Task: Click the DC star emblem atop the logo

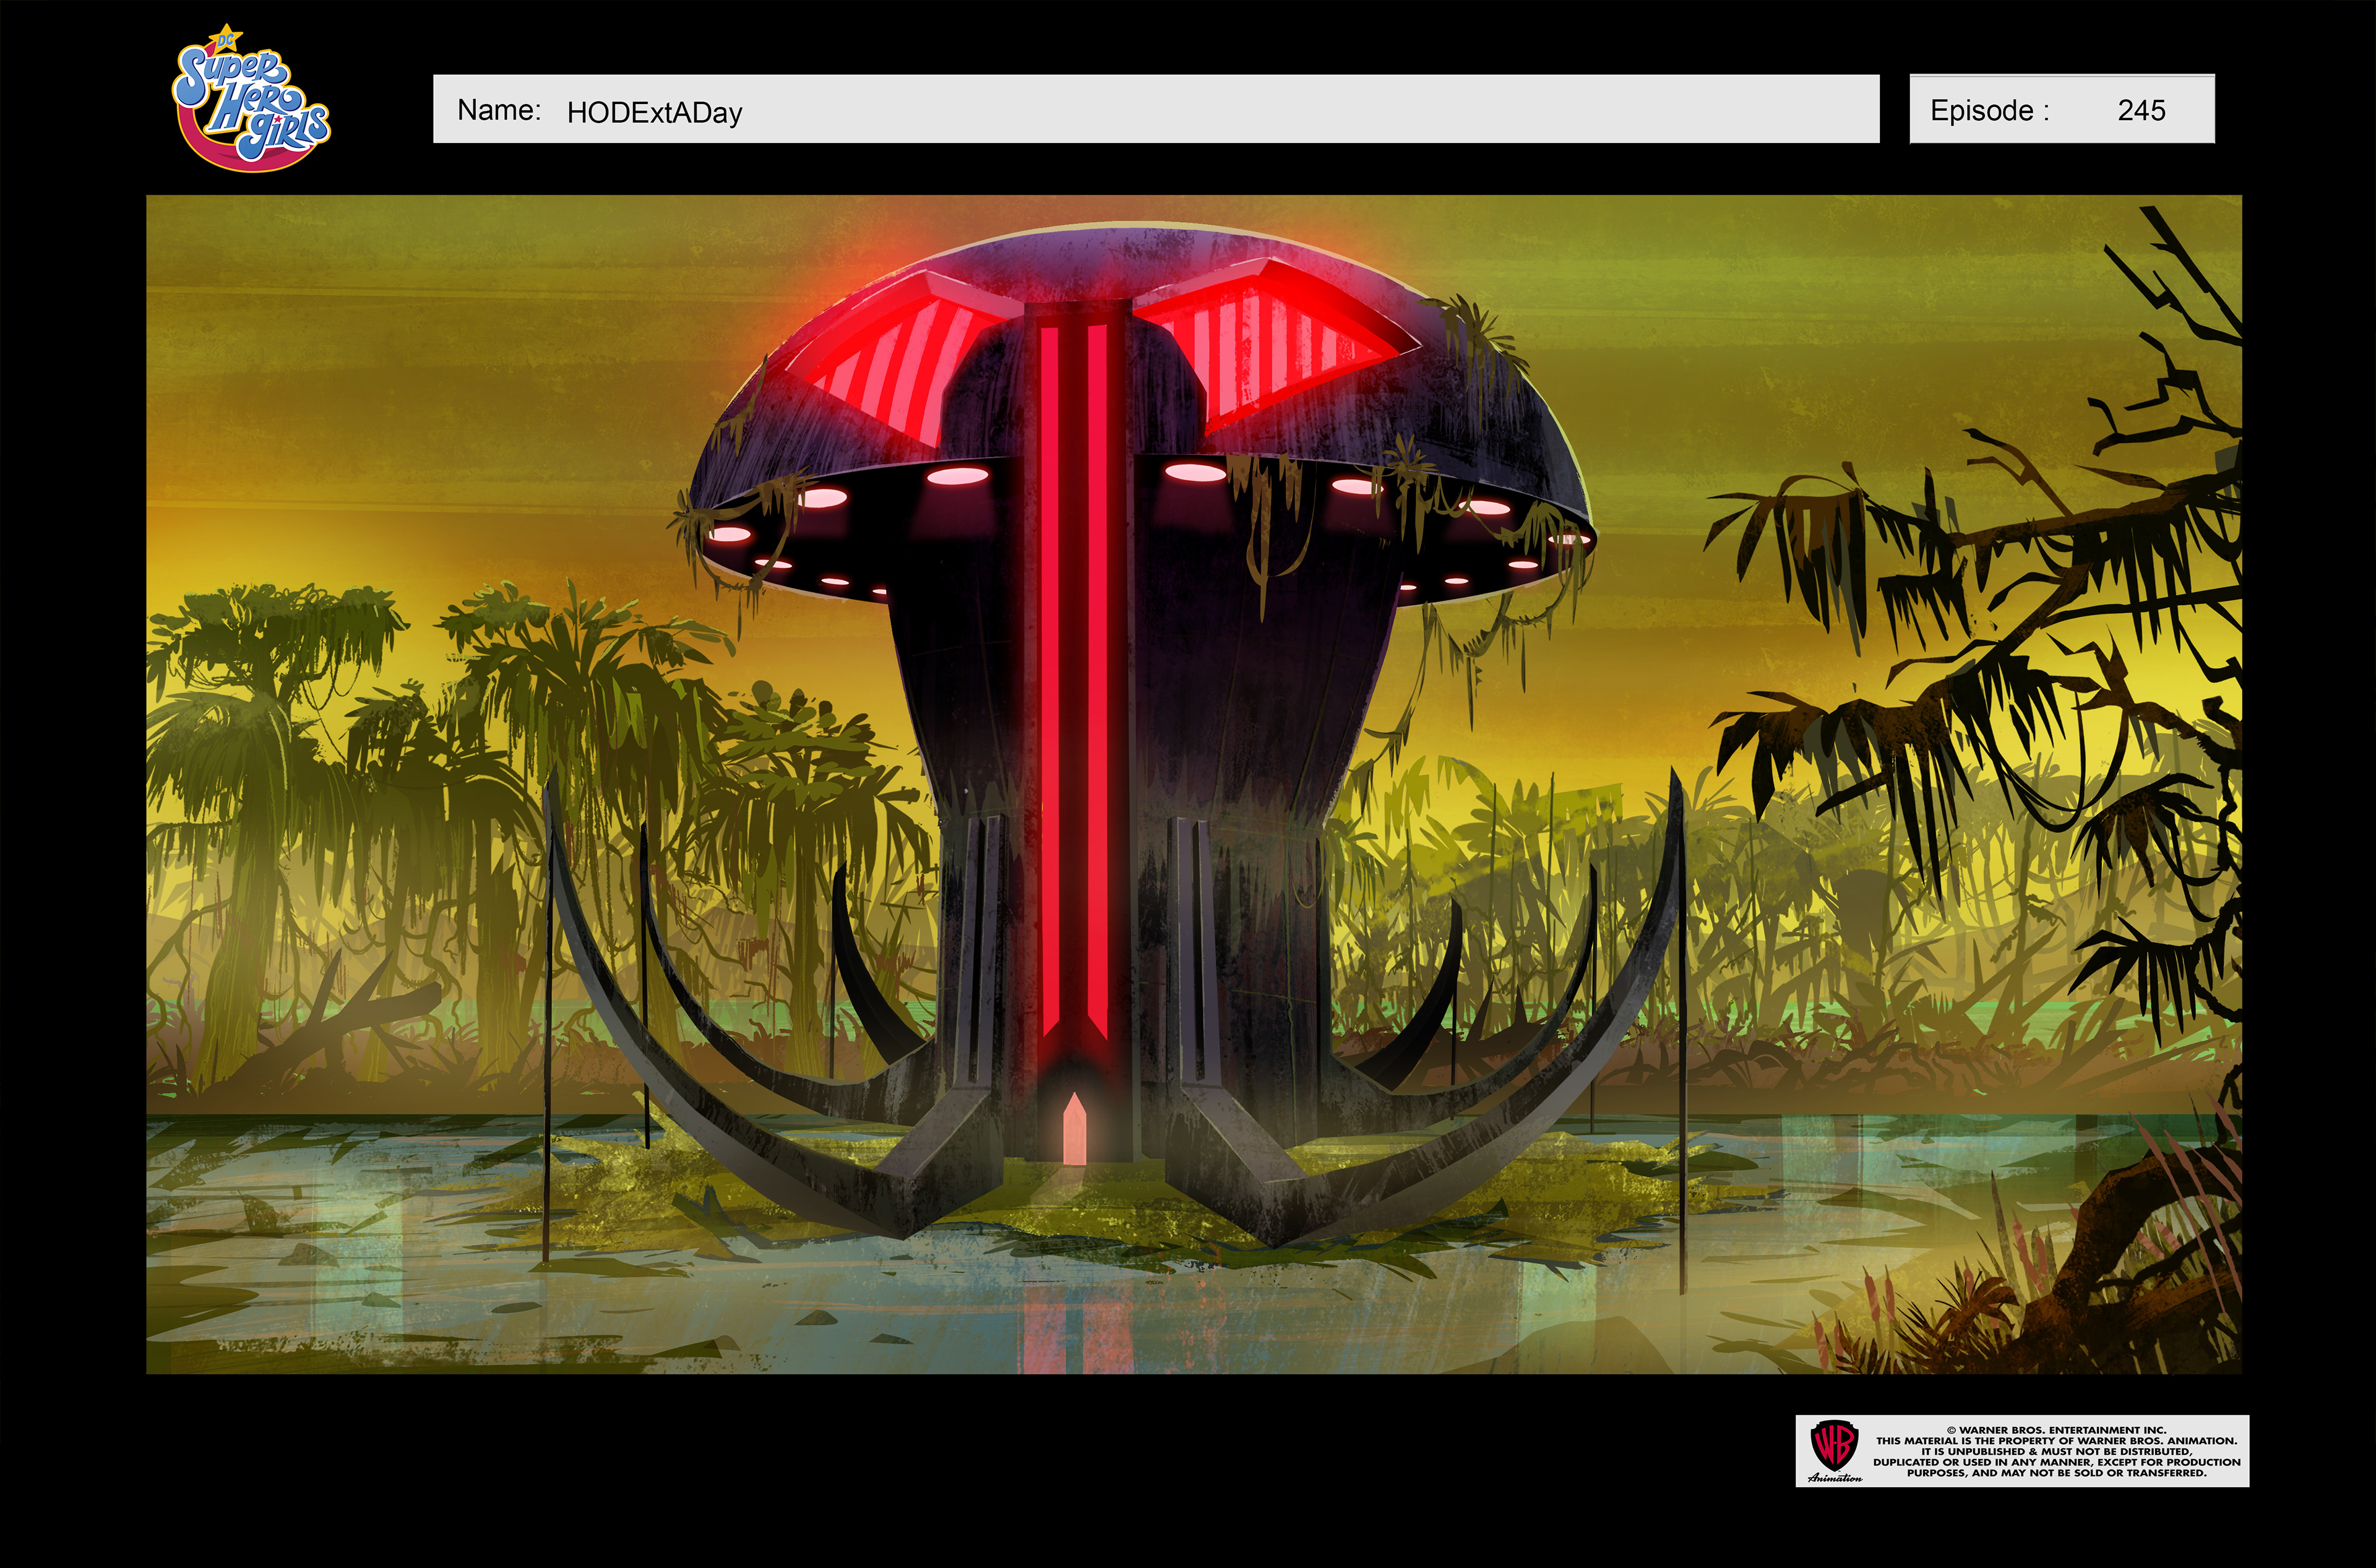Action: [226, 40]
